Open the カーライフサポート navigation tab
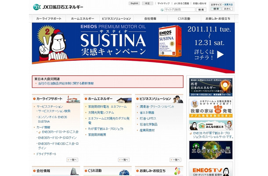268x176 pixels. tap(49, 18)
